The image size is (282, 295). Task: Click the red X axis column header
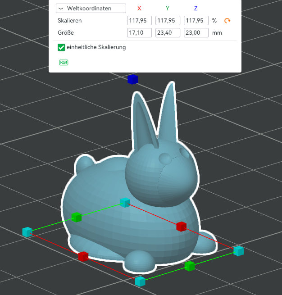point(139,8)
